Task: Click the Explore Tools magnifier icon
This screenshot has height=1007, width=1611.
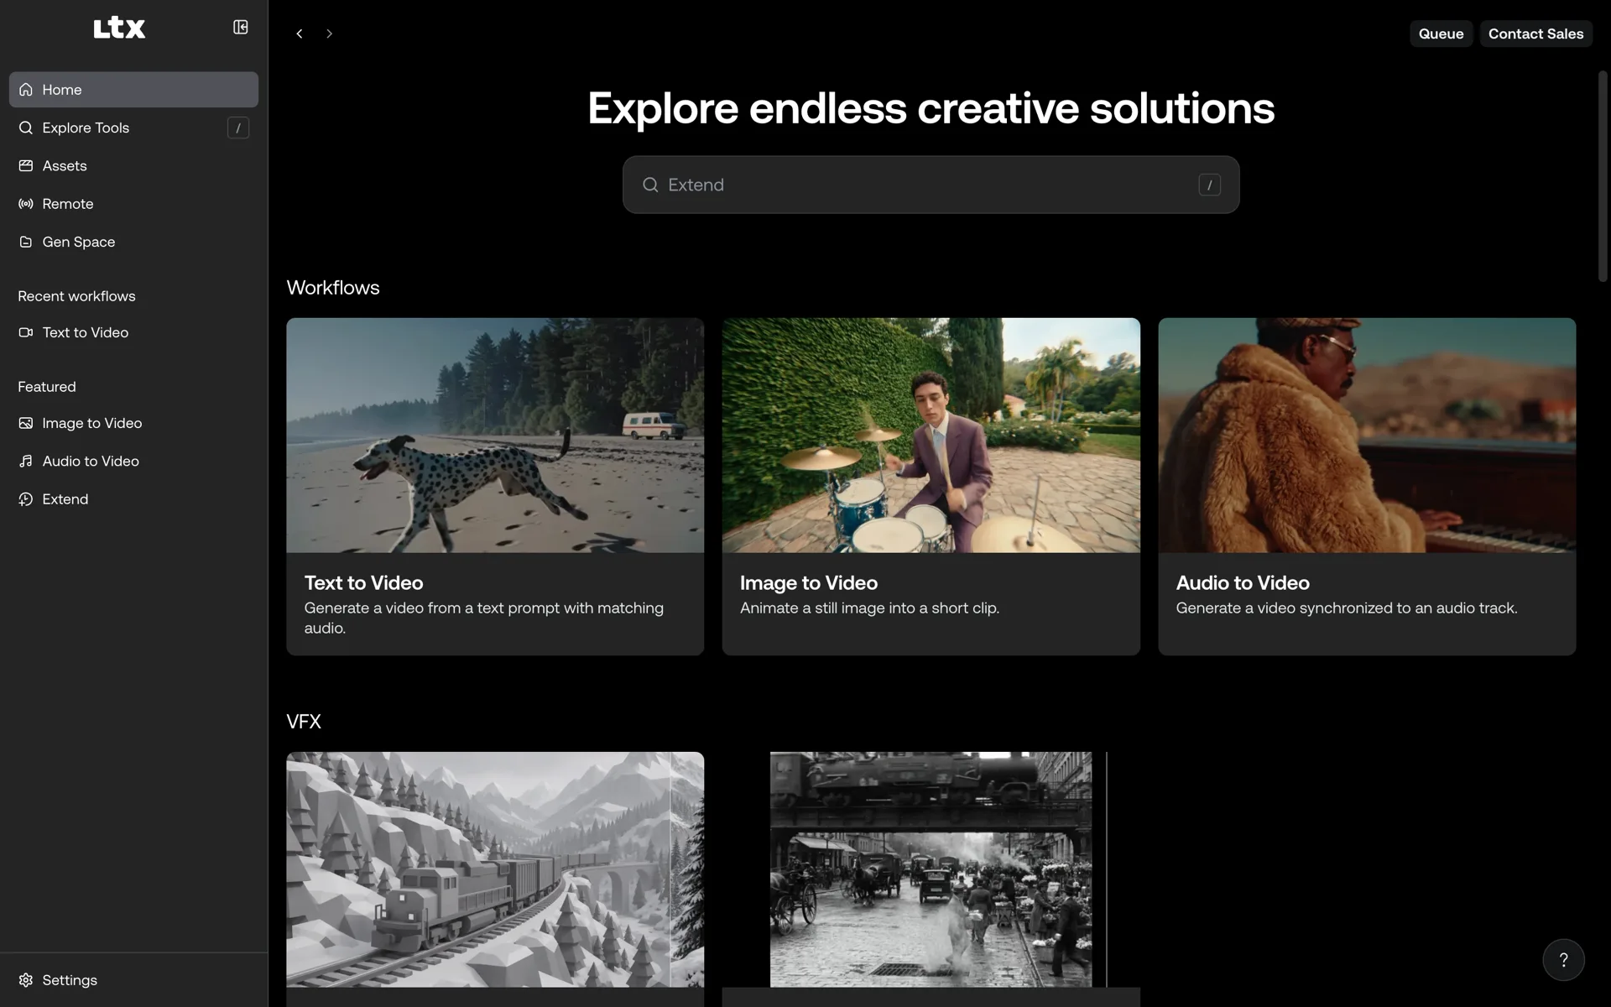Action: (26, 128)
